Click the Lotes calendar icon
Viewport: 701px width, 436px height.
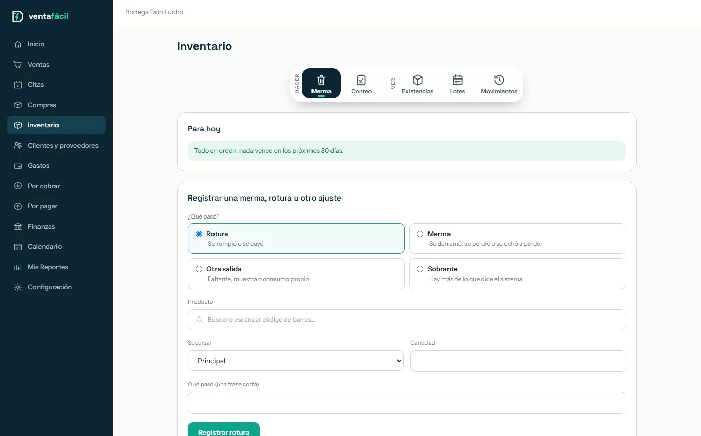pyautogui.click(x=458, y=80)
